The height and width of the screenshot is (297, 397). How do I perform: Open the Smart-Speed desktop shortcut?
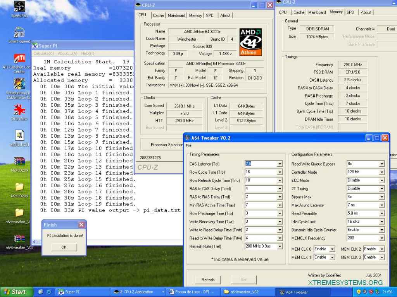[19, 32]
